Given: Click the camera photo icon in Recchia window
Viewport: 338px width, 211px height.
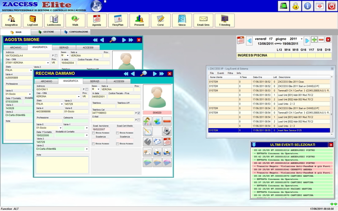Looking at the screenshot, I should [167, 131].
